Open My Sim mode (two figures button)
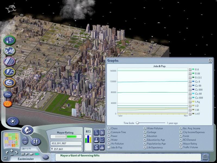The image size is (217, 163). point(36,142)
